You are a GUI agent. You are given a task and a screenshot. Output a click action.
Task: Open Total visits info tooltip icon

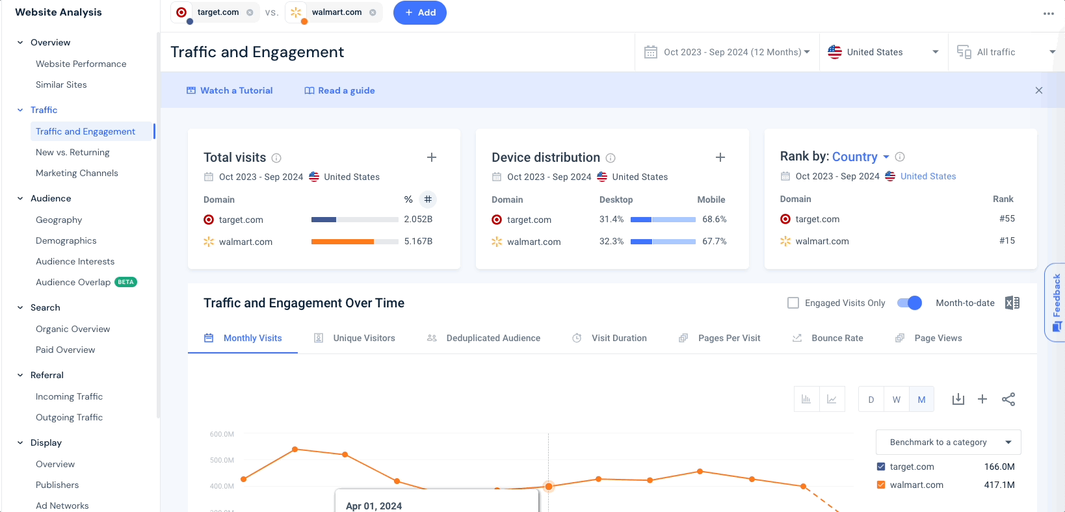pos(276,158)
